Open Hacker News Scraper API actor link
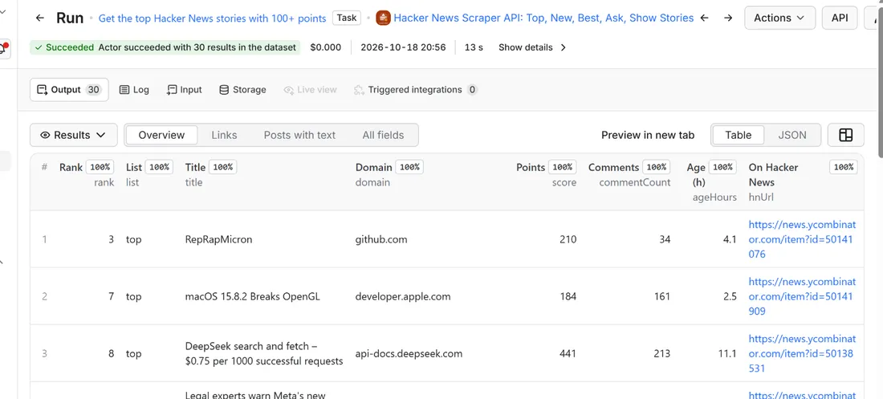The width and height of the screenshot is (883, 399). point(543,18)
